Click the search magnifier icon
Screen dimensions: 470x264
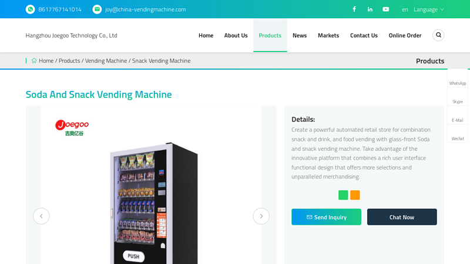(438, 35)
